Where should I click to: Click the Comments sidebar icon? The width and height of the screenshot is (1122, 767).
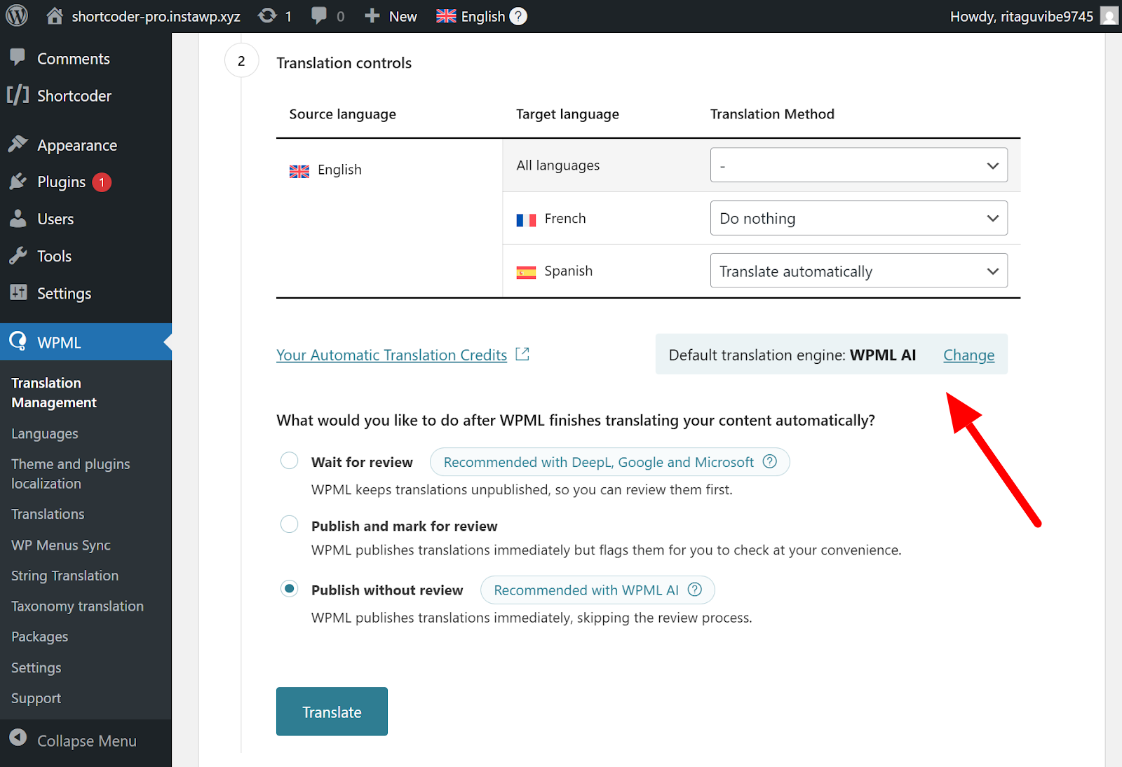tap(18, 58)
